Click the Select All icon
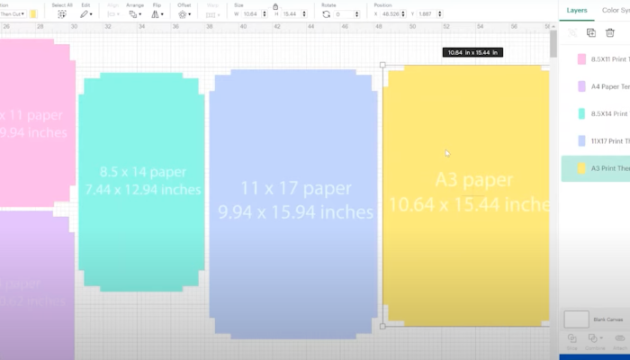The image size is (630, 360). point(61,14)
